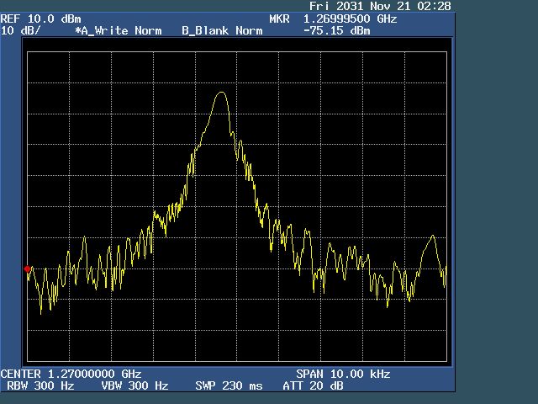This screenshot has height=404, width=538.
Task: Select the B_Blank Norm trace label
Action: coord(222,30)
